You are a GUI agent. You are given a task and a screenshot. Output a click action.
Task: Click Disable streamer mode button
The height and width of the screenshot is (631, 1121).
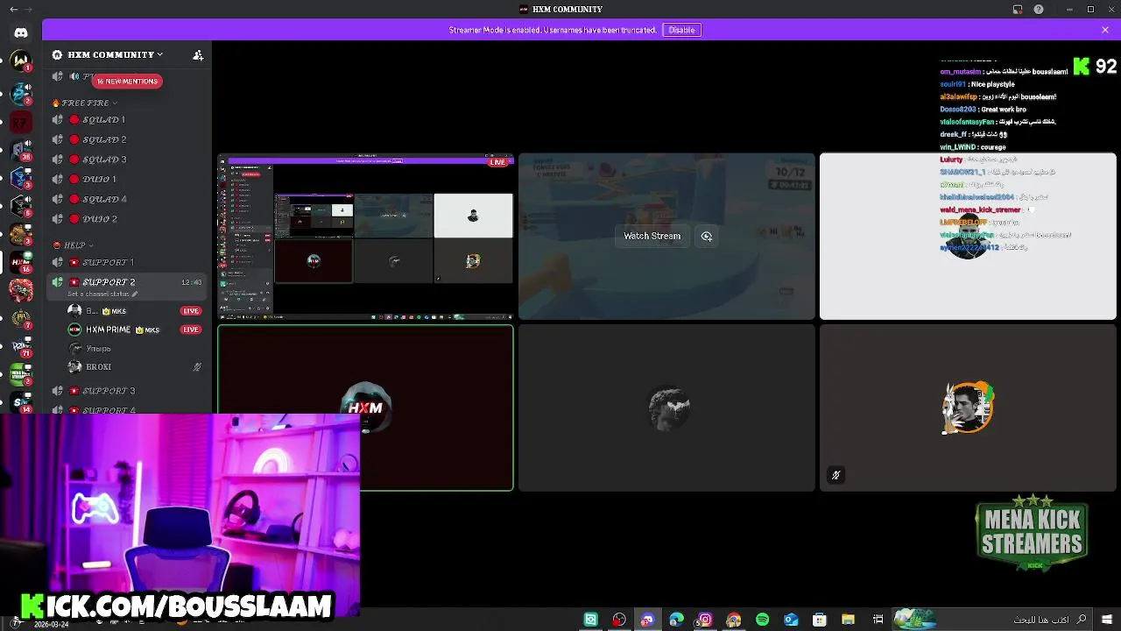pos(681,30)
